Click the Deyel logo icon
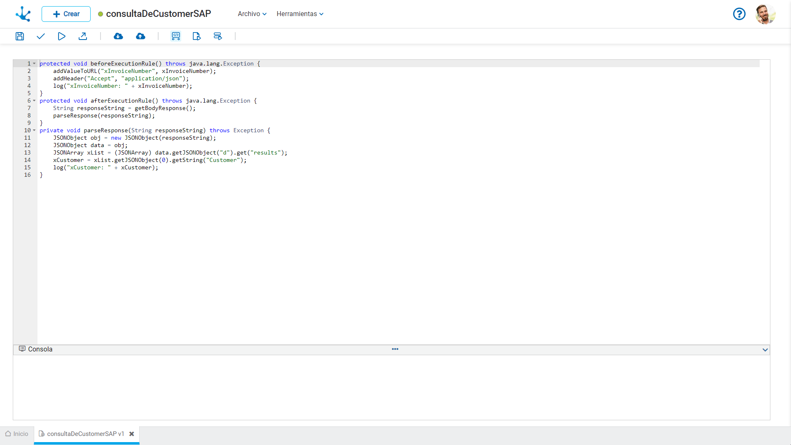791x445 pixels. pyautogui.click(x=23, y=14)
